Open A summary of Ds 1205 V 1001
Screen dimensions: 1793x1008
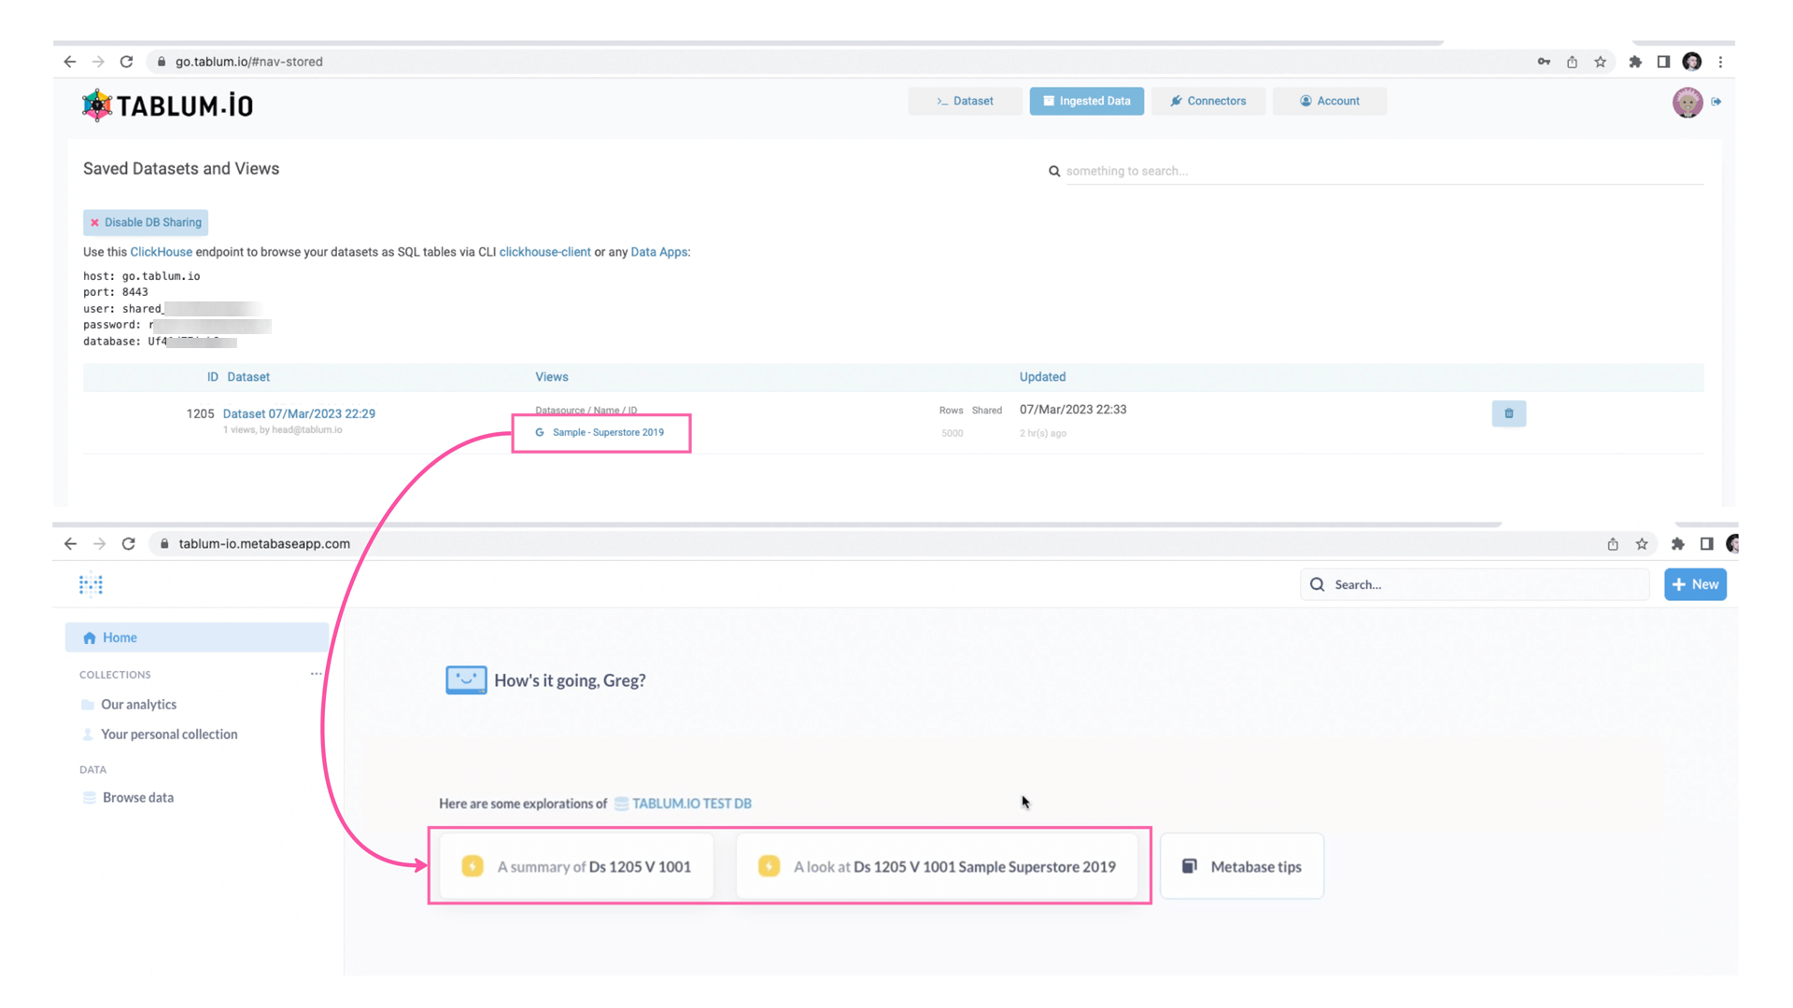click(x=576, y=866)
